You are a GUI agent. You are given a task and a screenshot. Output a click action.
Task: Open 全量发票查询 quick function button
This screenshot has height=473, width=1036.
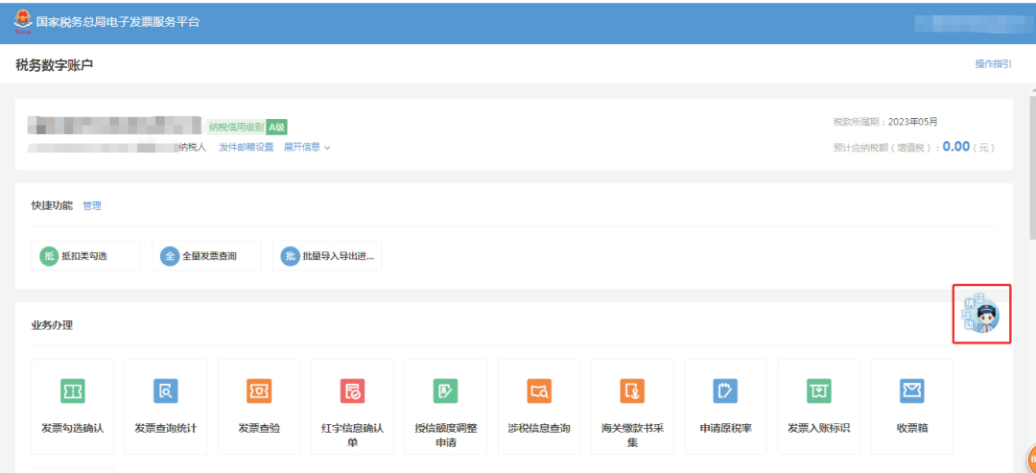point(206,256)
